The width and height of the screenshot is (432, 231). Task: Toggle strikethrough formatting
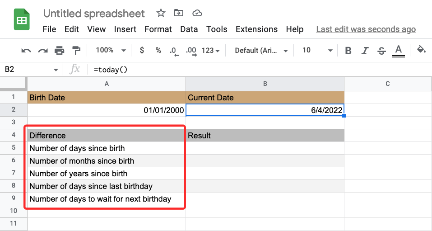pos(381,51)
